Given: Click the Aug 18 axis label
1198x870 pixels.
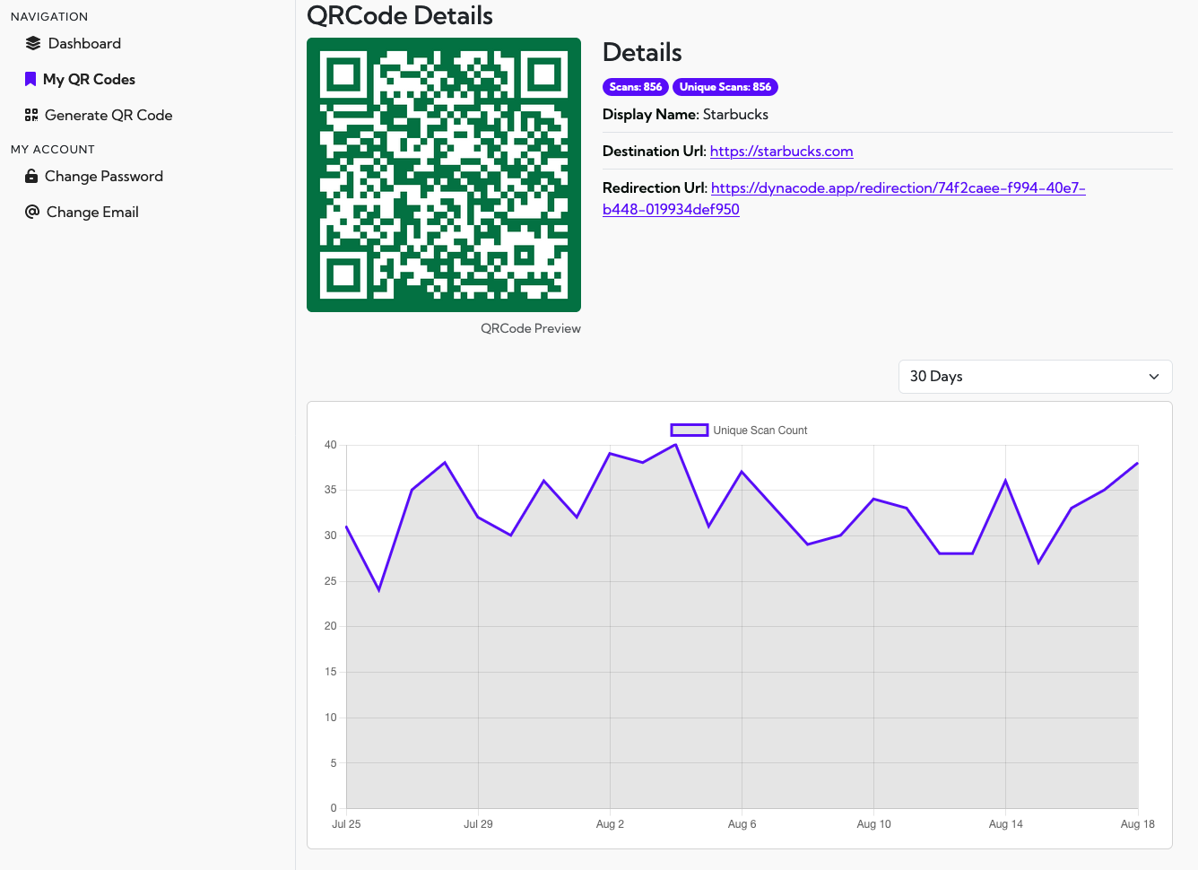Looking at the screenshot, I should 1137,824.
